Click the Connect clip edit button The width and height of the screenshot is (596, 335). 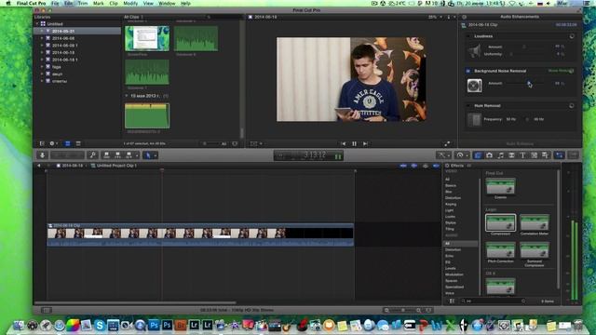(x=106, y=155)
